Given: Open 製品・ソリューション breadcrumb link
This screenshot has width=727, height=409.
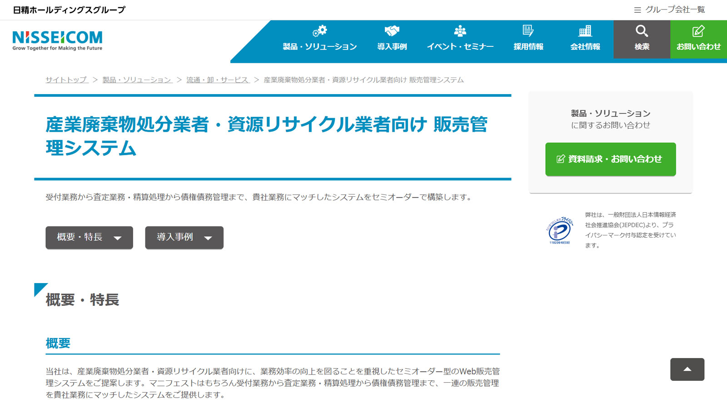Looking at the screenshot, I should 137,80.
